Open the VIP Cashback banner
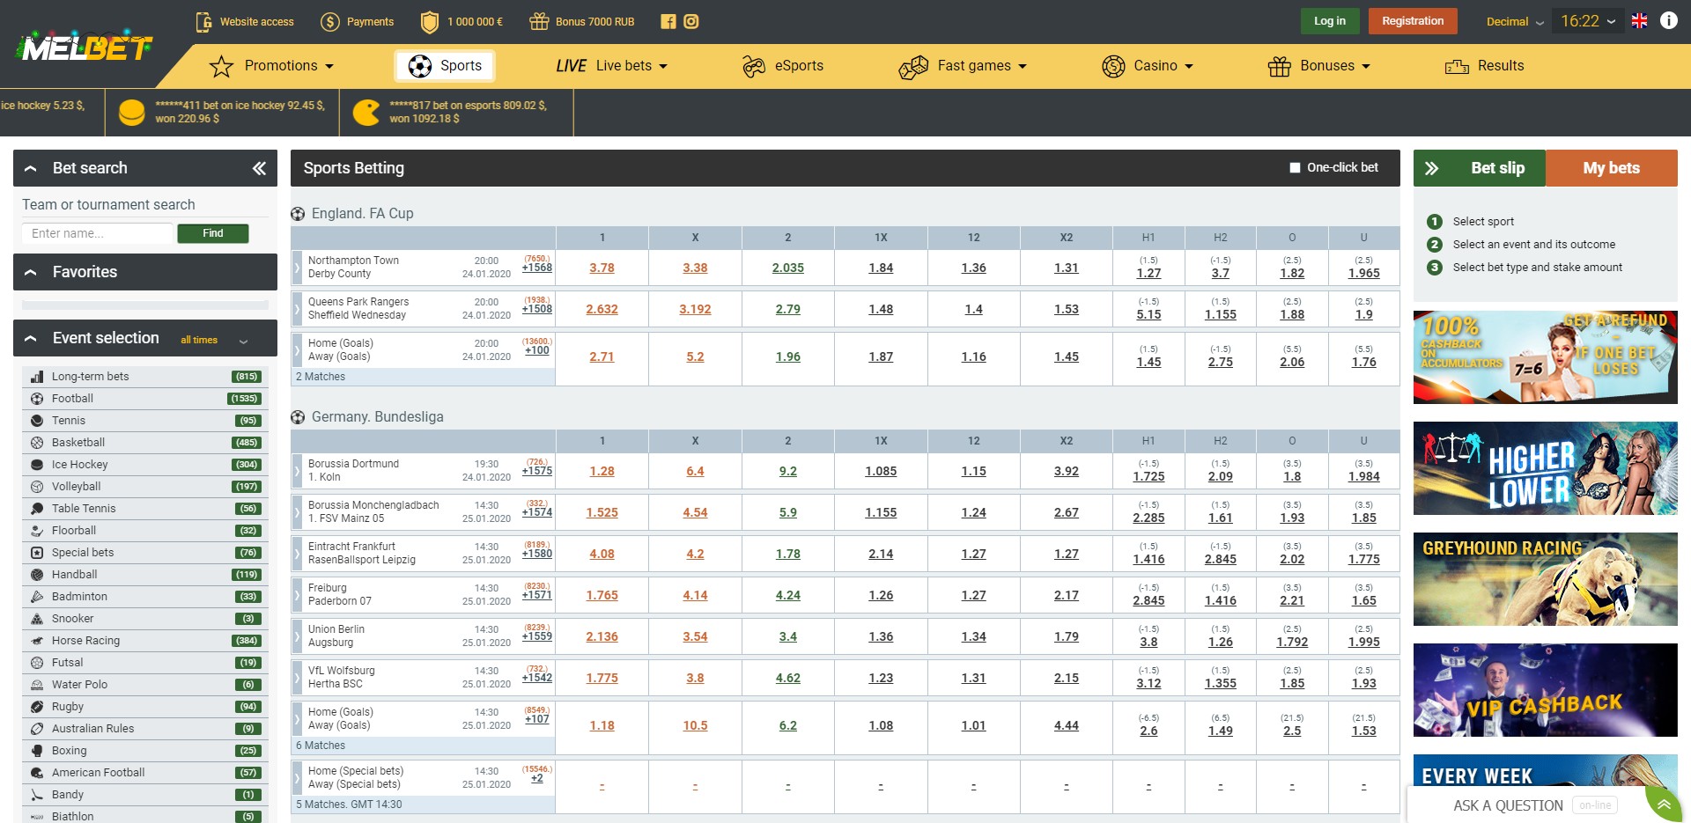Image resolution: width=1691 pixels, height=823 pixels. (x=1546, y=690)
